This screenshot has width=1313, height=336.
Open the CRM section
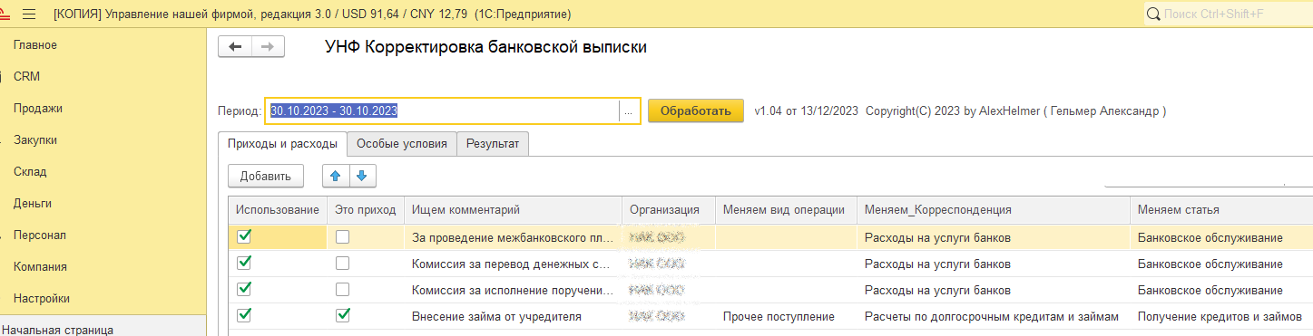[26, 77]
